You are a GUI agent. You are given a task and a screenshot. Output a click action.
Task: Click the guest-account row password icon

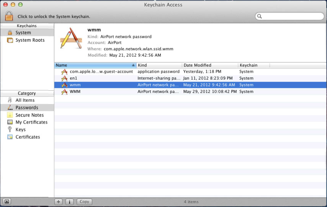pyautogui.click(x=64, y=72)
